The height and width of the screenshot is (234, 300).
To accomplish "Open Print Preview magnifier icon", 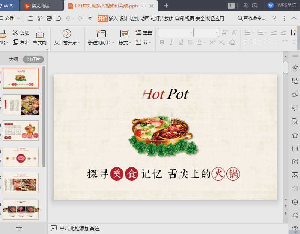I will 58,18.
